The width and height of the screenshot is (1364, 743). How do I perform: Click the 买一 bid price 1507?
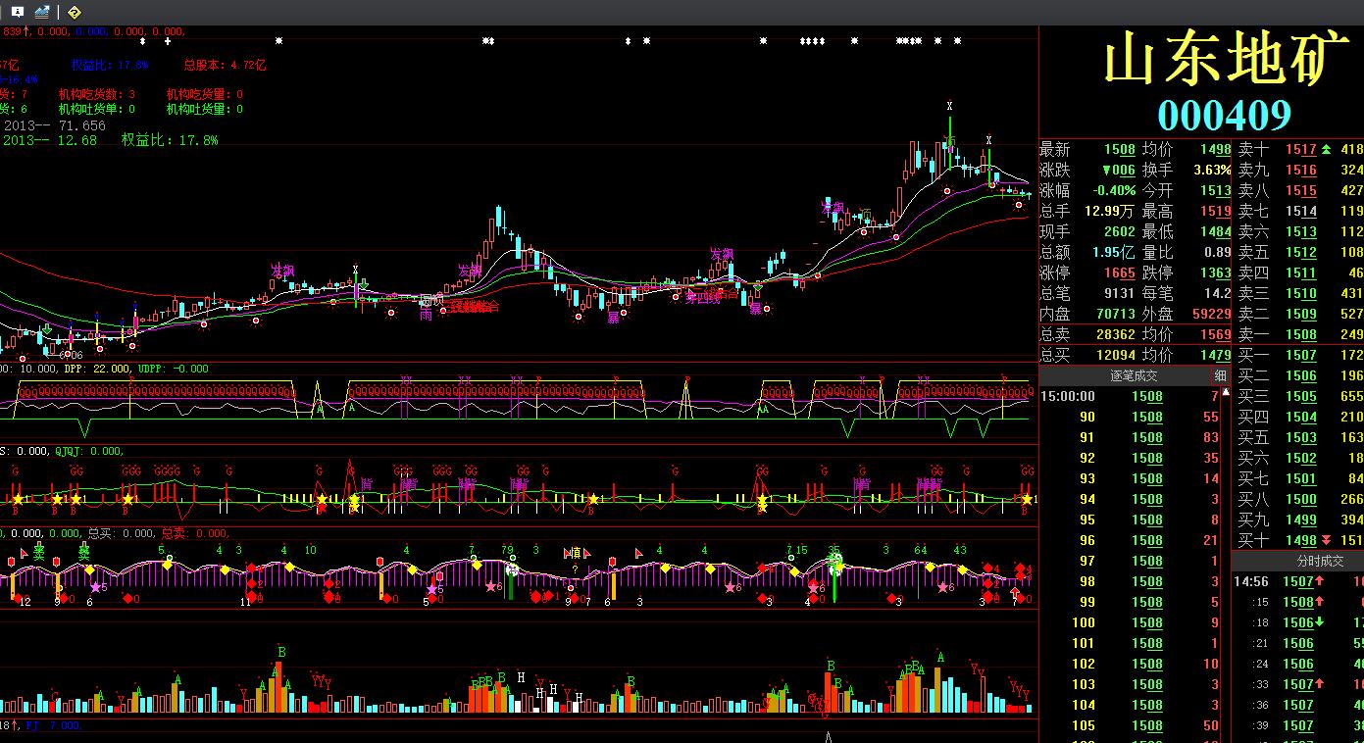pos(1301,356)
